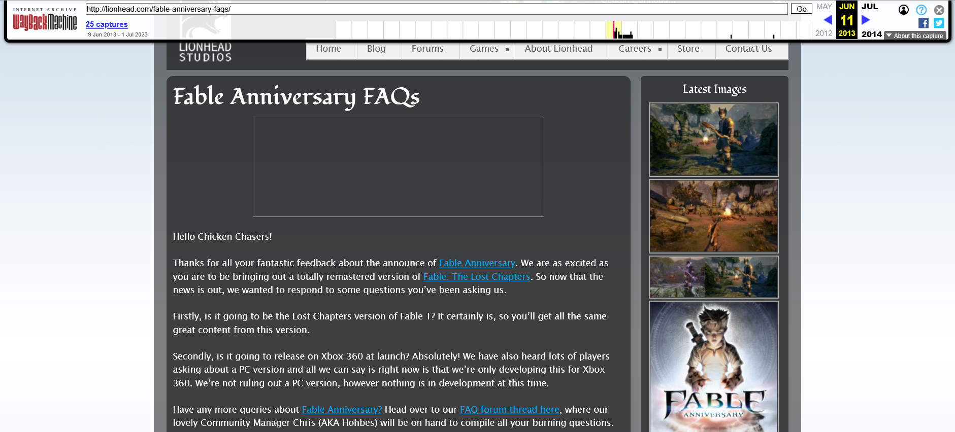Expand the Games menu
Viewport: 955px width, 432px height.
[487, 49]
